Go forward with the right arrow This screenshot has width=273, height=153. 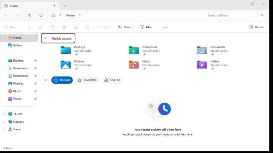click(x=18, y=15)
